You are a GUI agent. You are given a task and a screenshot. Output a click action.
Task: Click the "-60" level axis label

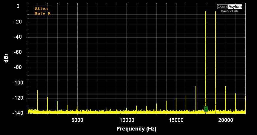18,52
